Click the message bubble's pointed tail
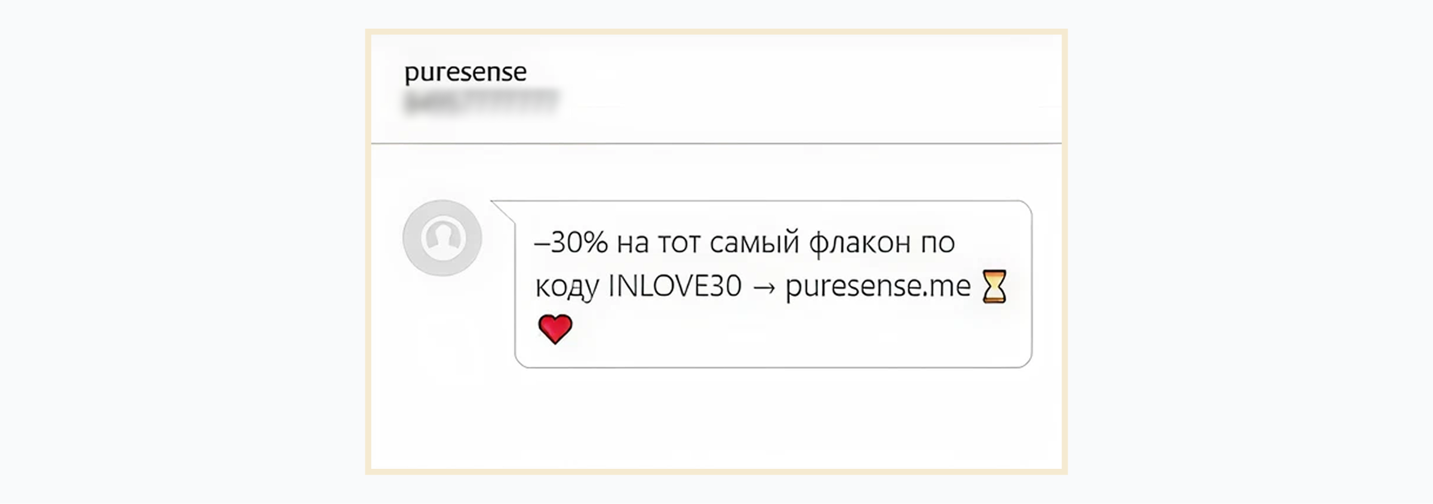 click(503, 211)
